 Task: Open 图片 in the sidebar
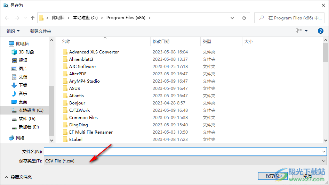[x=19, y=69]
